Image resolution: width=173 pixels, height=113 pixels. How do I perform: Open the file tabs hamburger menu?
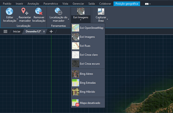point(5,32)
